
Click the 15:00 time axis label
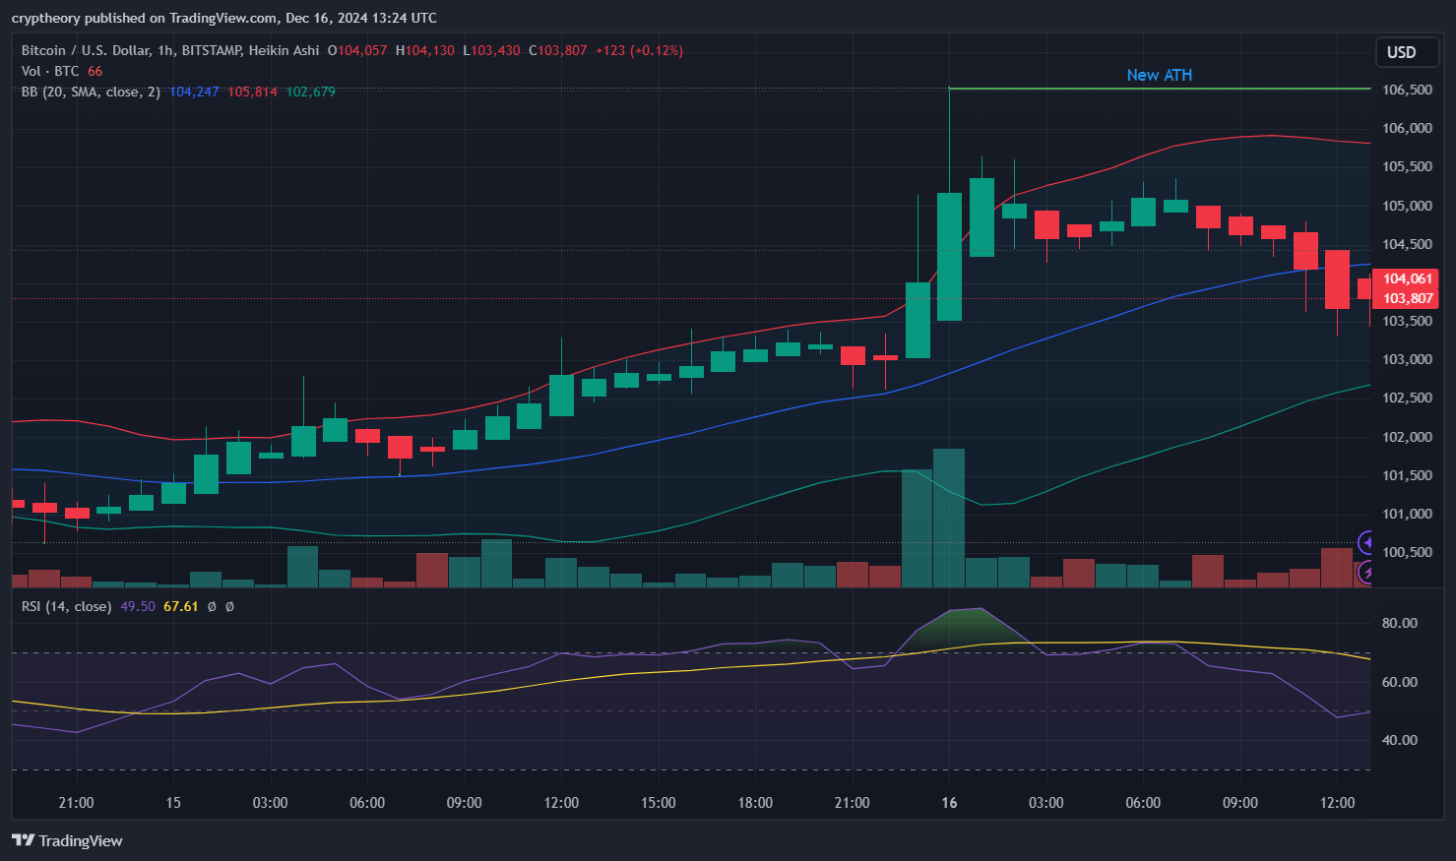659,803
